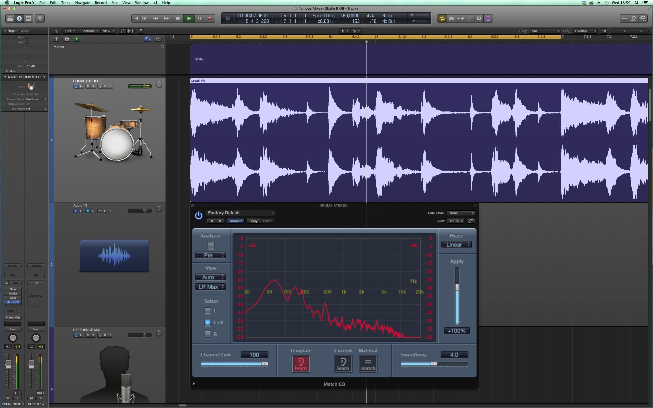The image size is (653, 408).
Task: Mute the Audio 13 track
Action: (x=88, y=211)
